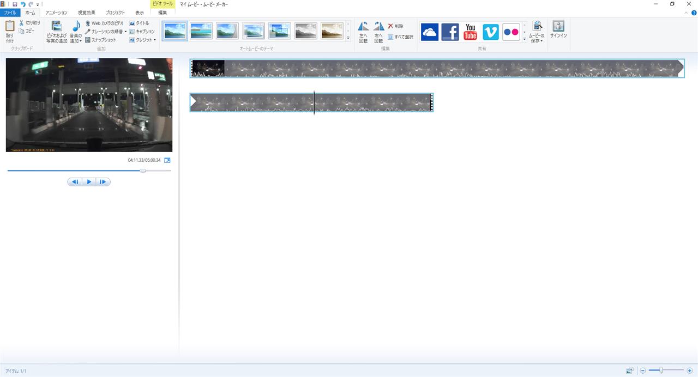This screenshot has height=377, width=698.
Task: Switch to the Animations (アニメーション) tab
Action: pyautogui.click(x=57, y=13)
